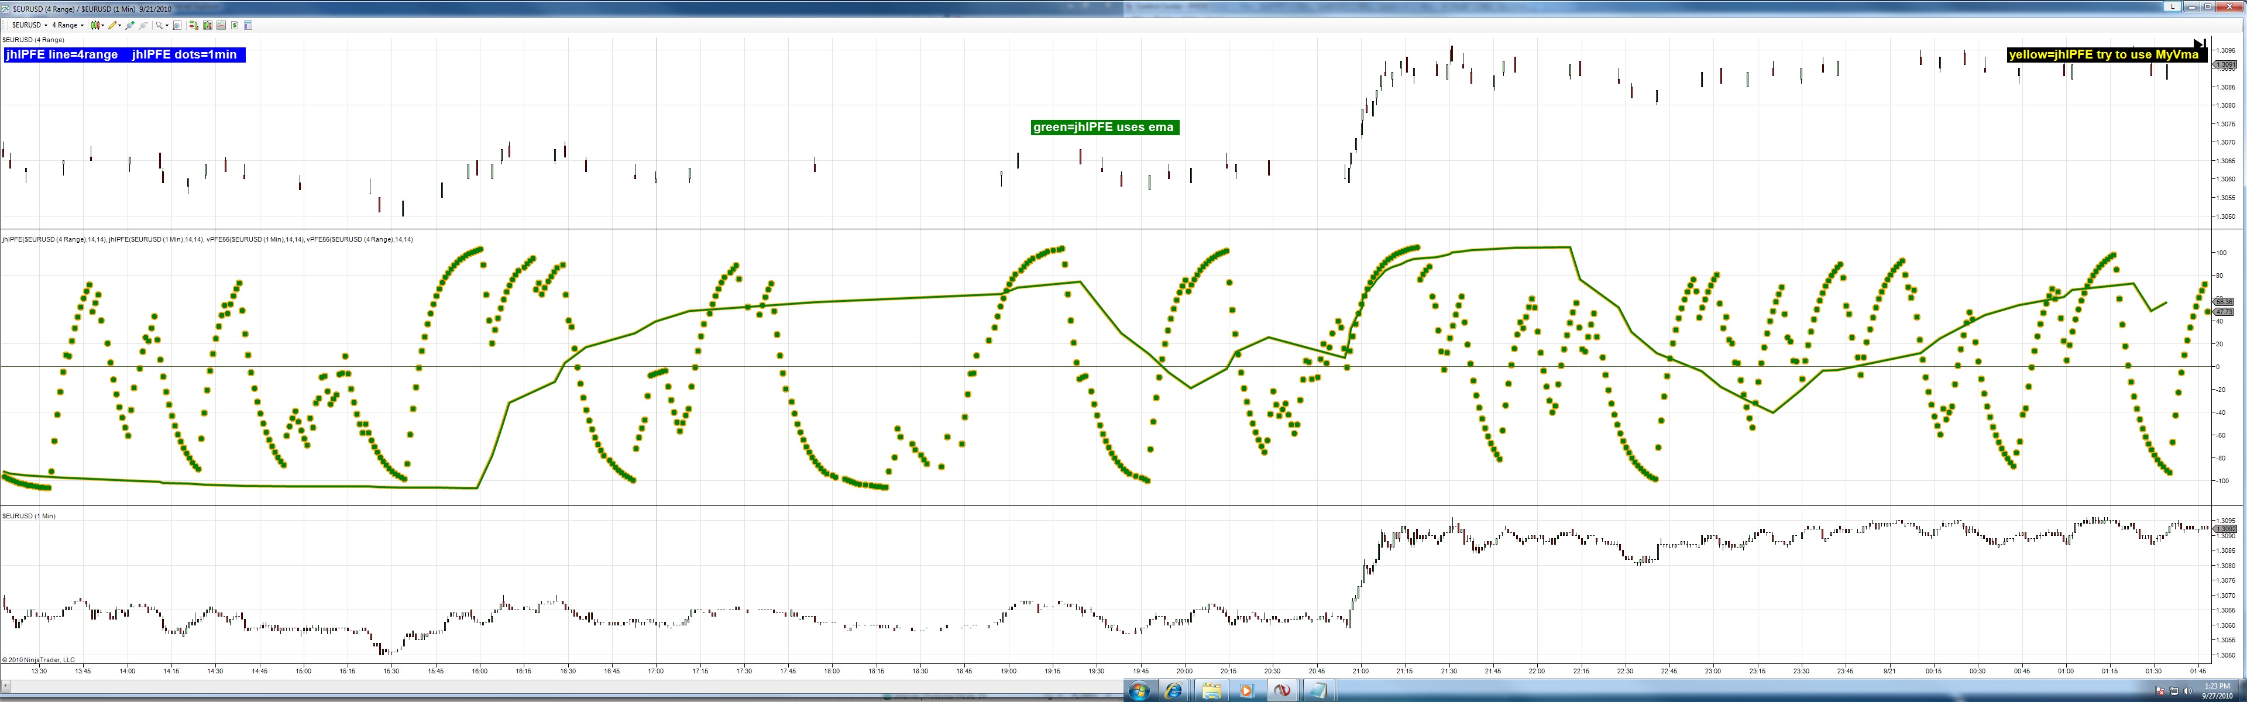Screen dimensions: 2247x702
Task: Click the $EURUSD (4 Range) panel label
Action: click(33, 40)
